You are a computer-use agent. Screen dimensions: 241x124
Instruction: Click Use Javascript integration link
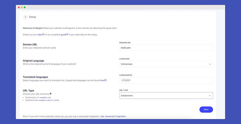click(x=113, y=116)
